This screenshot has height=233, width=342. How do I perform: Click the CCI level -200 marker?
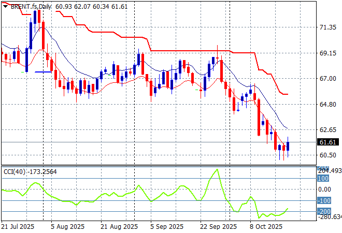tap(324, 211)
